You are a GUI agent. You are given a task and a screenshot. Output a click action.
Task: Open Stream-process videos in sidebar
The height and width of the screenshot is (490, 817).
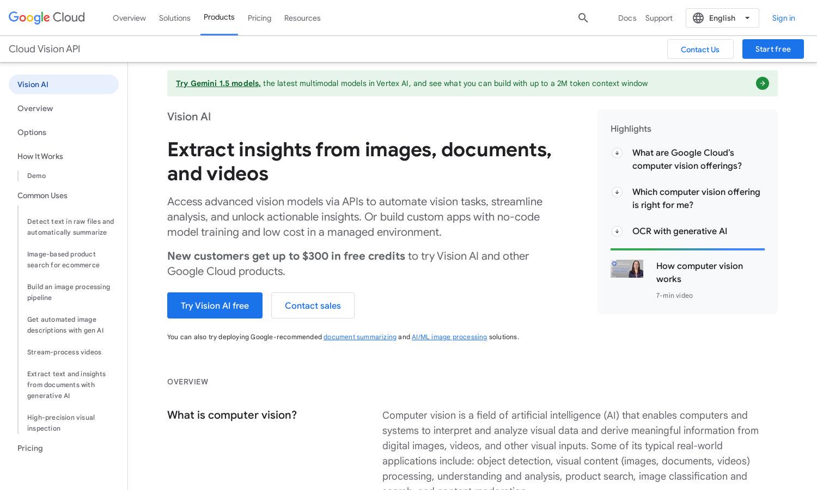click(64, 352)
